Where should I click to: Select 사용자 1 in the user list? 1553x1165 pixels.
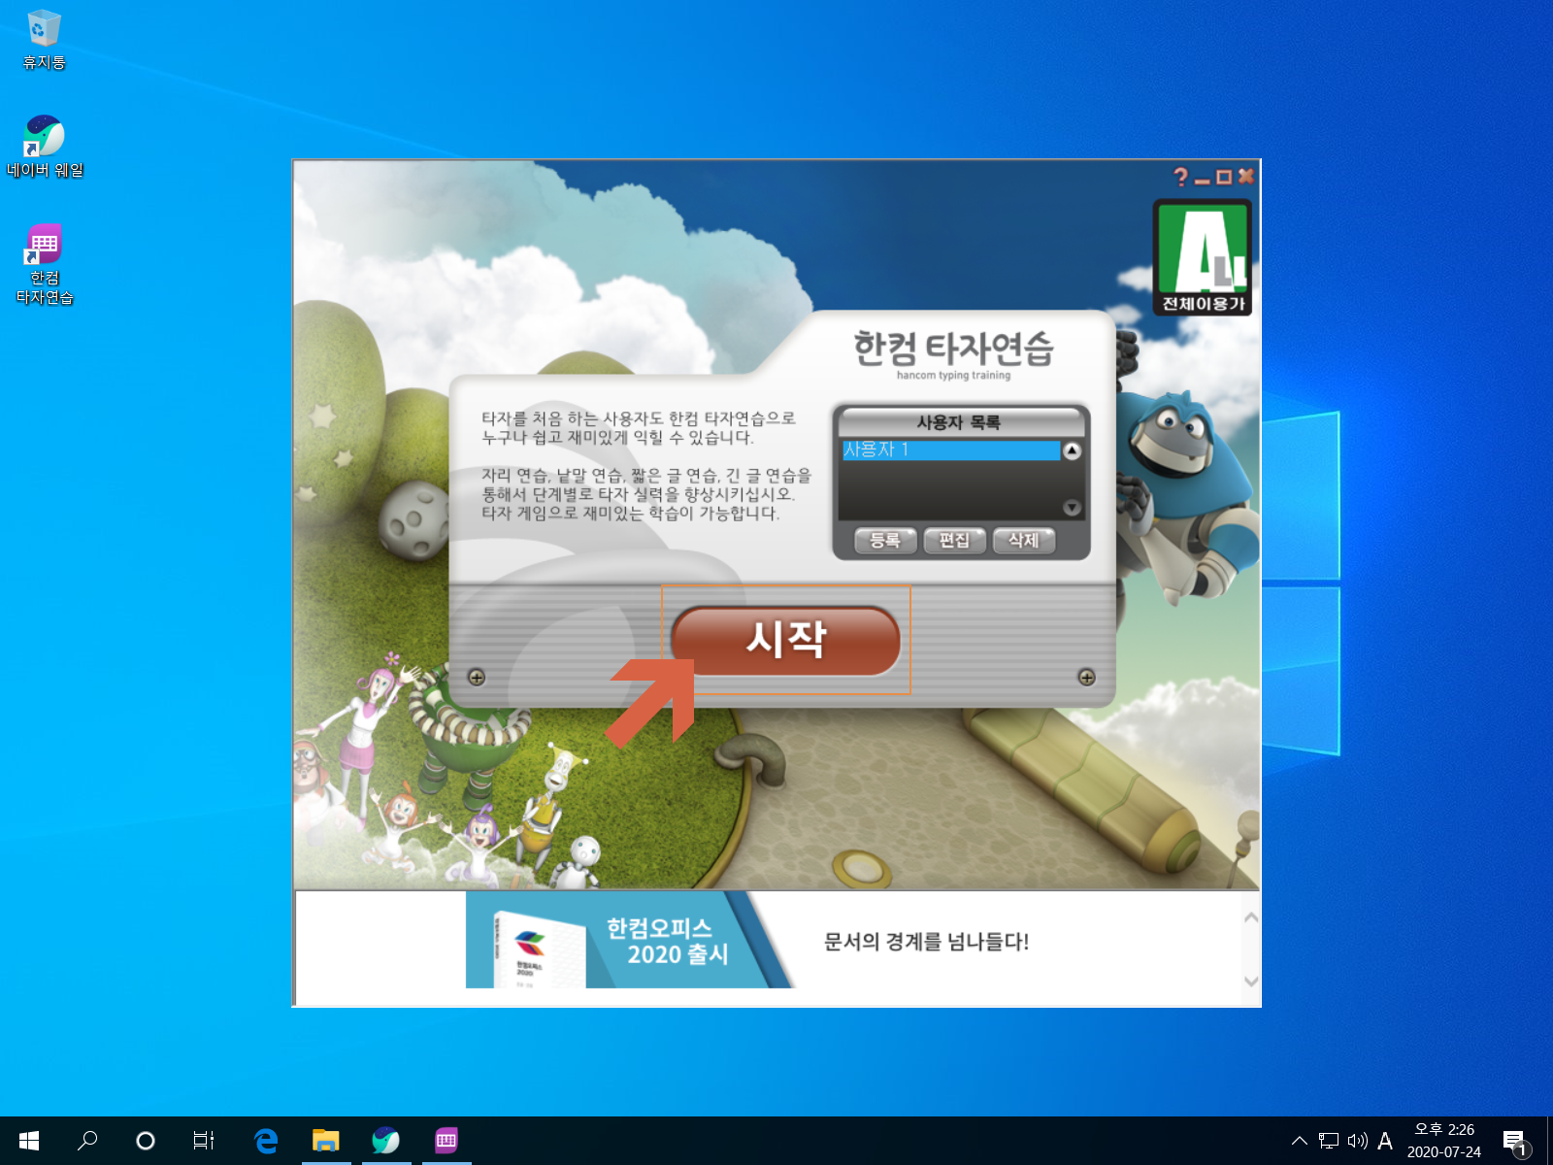(x=951, y=449)
